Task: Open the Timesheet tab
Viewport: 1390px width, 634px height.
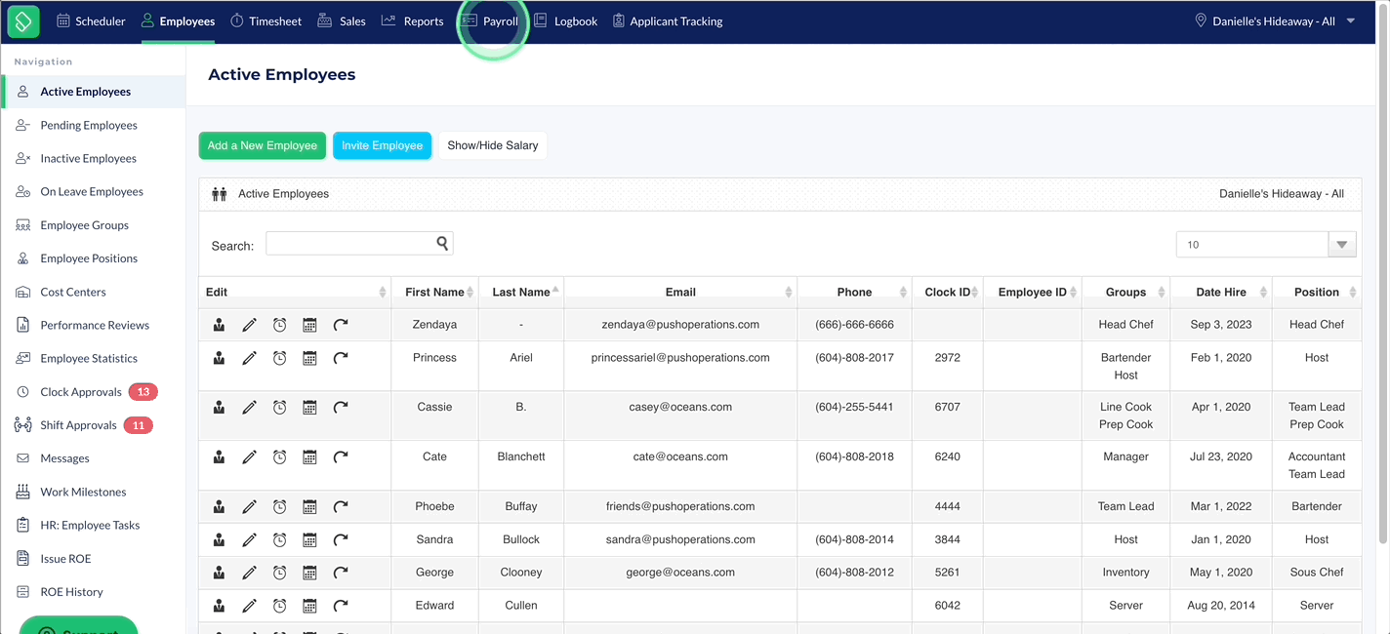Action: point(266,20)
